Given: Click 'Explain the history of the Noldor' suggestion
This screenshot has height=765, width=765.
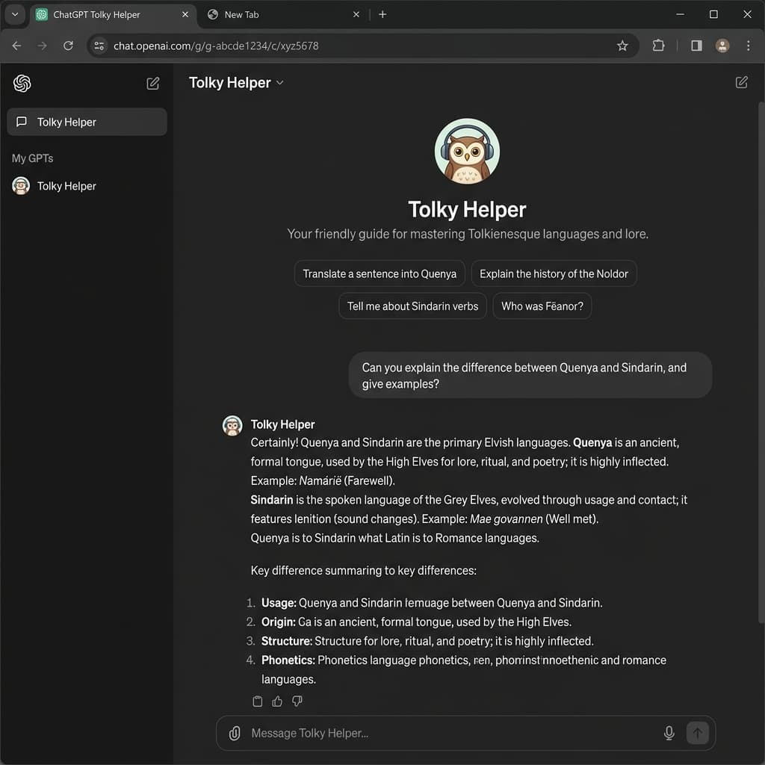Looking at the screenshot, I should [554, 273].
